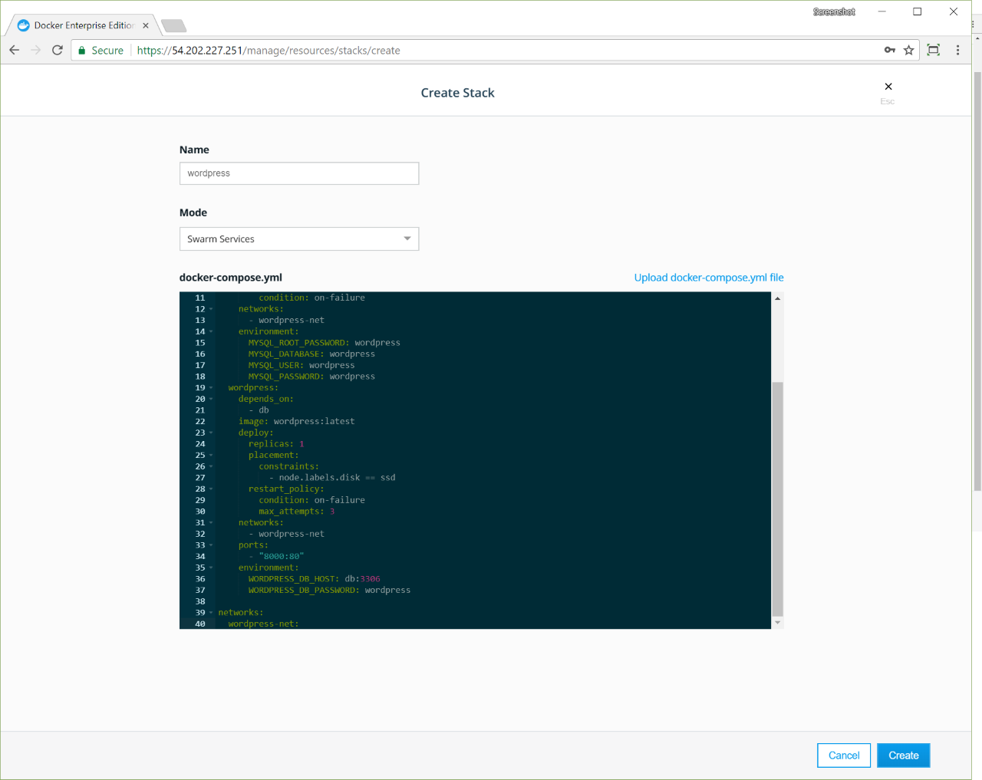Image resolution: width=982 pixels, height=780 pixels.
Task: Click the green Secure padlock icon
Action: (x=82, y=51)
